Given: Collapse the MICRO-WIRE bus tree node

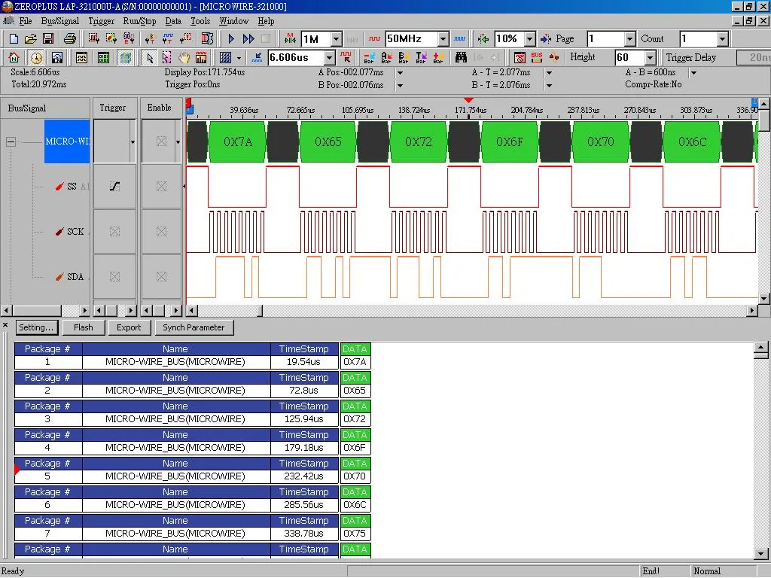Looking at the screenshot, I should tap(11, 141).
